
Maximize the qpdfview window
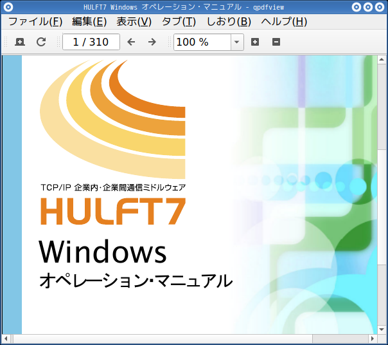click(x=368, y=7)
